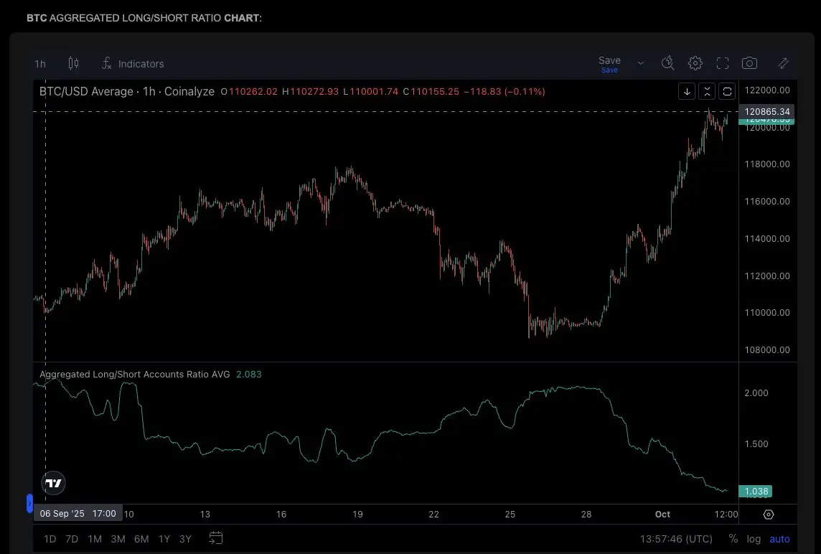This screenshot has height=554, width=821.
Task: Maximize the price pane
Action: (x=727, y=91)
